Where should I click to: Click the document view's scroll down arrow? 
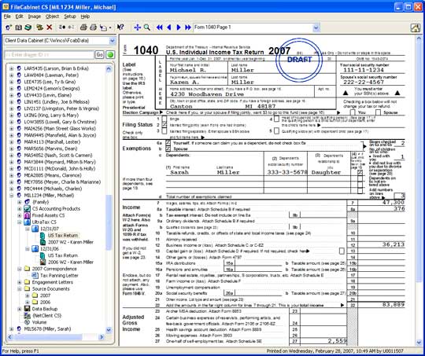[419, 343]
